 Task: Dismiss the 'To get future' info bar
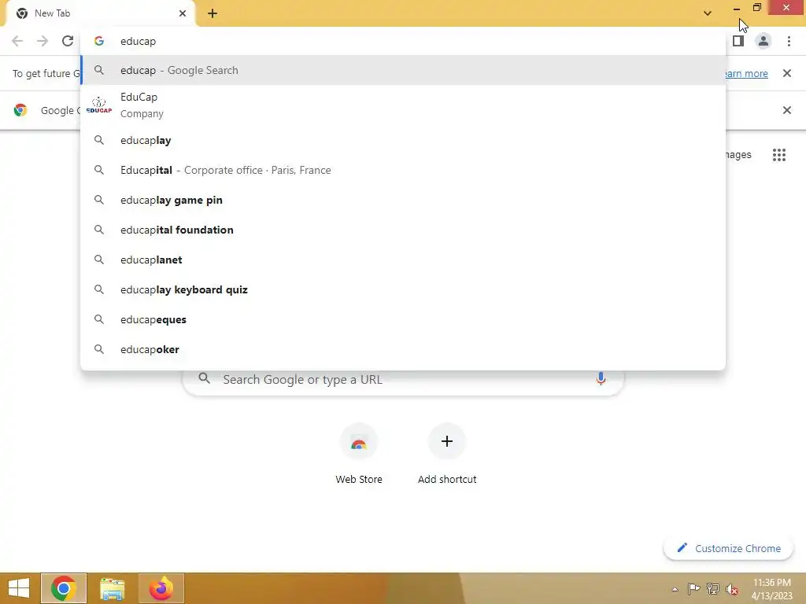pyautogui.click(x=786, y=73)
